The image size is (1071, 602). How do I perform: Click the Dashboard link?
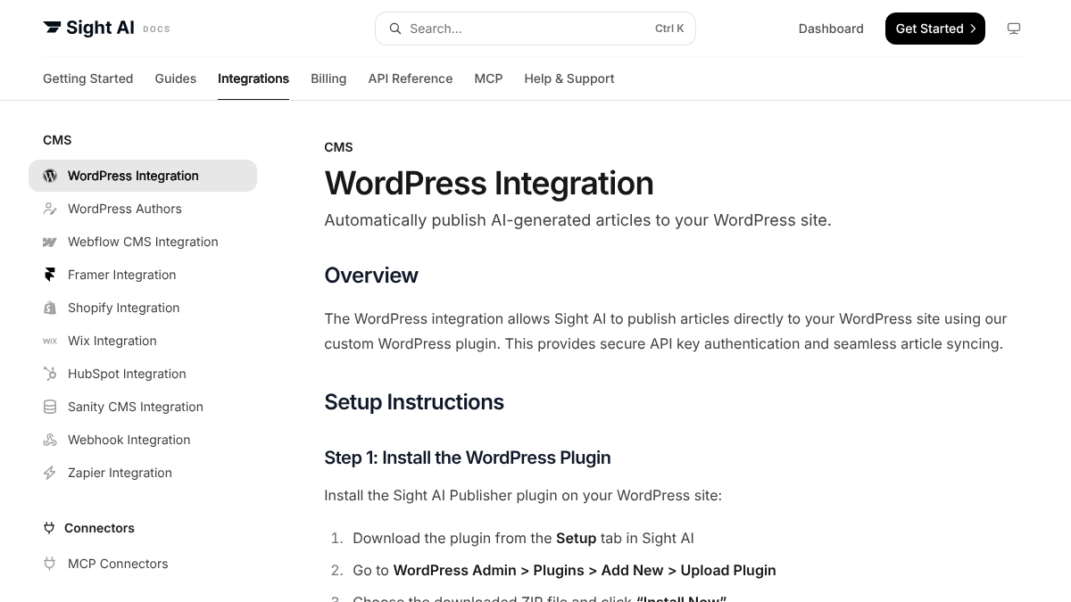point(831,29)
